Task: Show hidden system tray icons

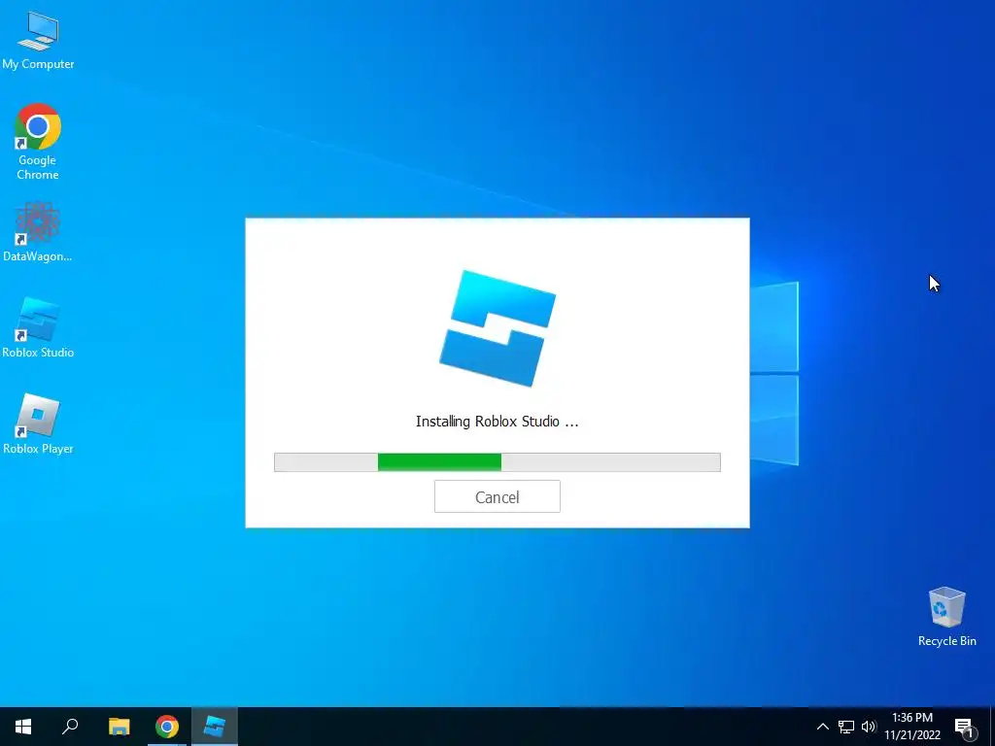Action: tap(822, 727)
